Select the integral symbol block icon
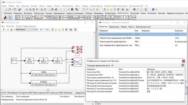The width and height of the screenshot is (188, 105). 123,17
